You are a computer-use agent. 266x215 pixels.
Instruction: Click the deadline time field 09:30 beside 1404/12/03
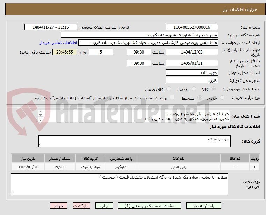[x=139, y=52]
